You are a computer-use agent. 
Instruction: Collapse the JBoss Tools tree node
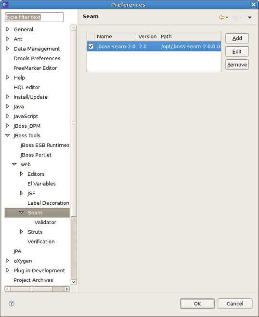8,135
